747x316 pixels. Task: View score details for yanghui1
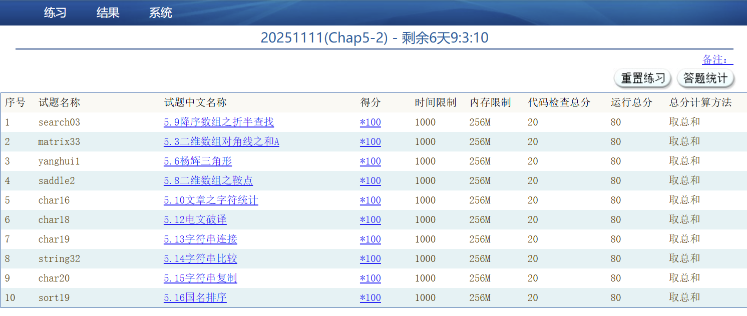pyautogui.click(x=370, y=161)
